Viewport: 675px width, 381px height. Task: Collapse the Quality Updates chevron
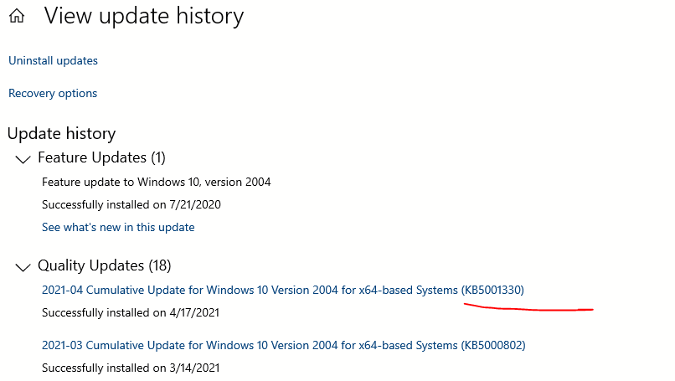click(x=23, y=267)
